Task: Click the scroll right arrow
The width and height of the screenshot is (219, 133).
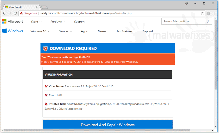Action: (212, 130)
